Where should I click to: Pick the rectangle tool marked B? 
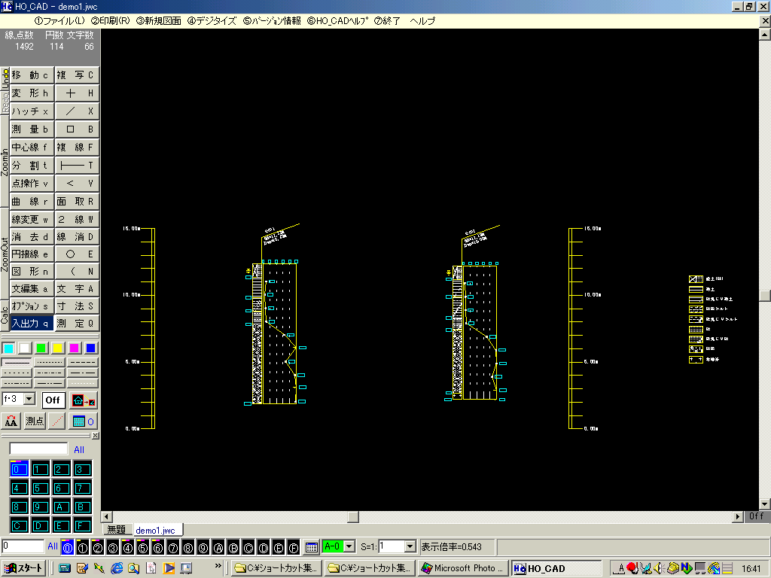77,129
